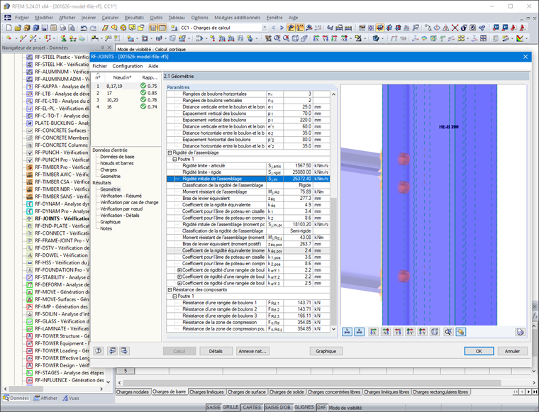Viewport: 539px width, 412px height.
Task: Click the Graphique button
Action: point(326,351)
